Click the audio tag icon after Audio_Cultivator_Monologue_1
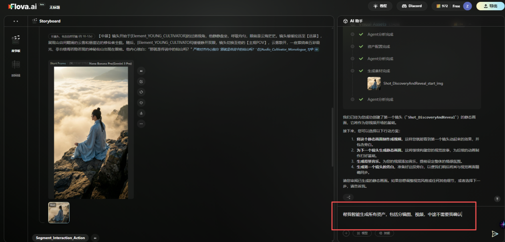Image resolution: width=505 pixels, height=242 pixels. [x=316, y=50]
